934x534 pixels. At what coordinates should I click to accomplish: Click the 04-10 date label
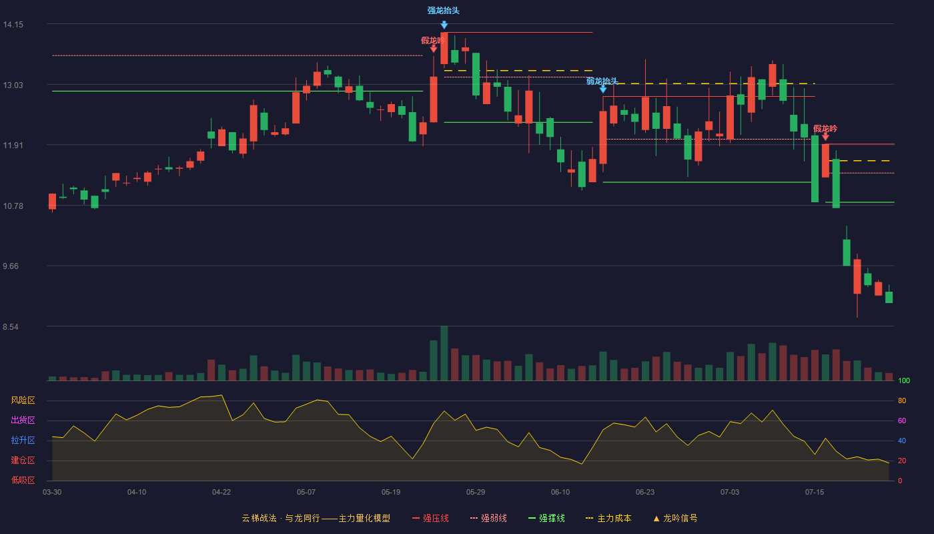(x=137, y=492)
